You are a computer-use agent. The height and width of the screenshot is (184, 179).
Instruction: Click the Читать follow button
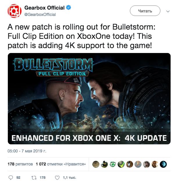[145, 11]
